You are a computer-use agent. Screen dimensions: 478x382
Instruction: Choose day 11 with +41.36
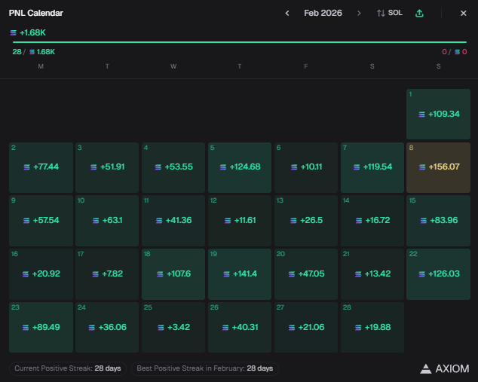tap(173, 221)
